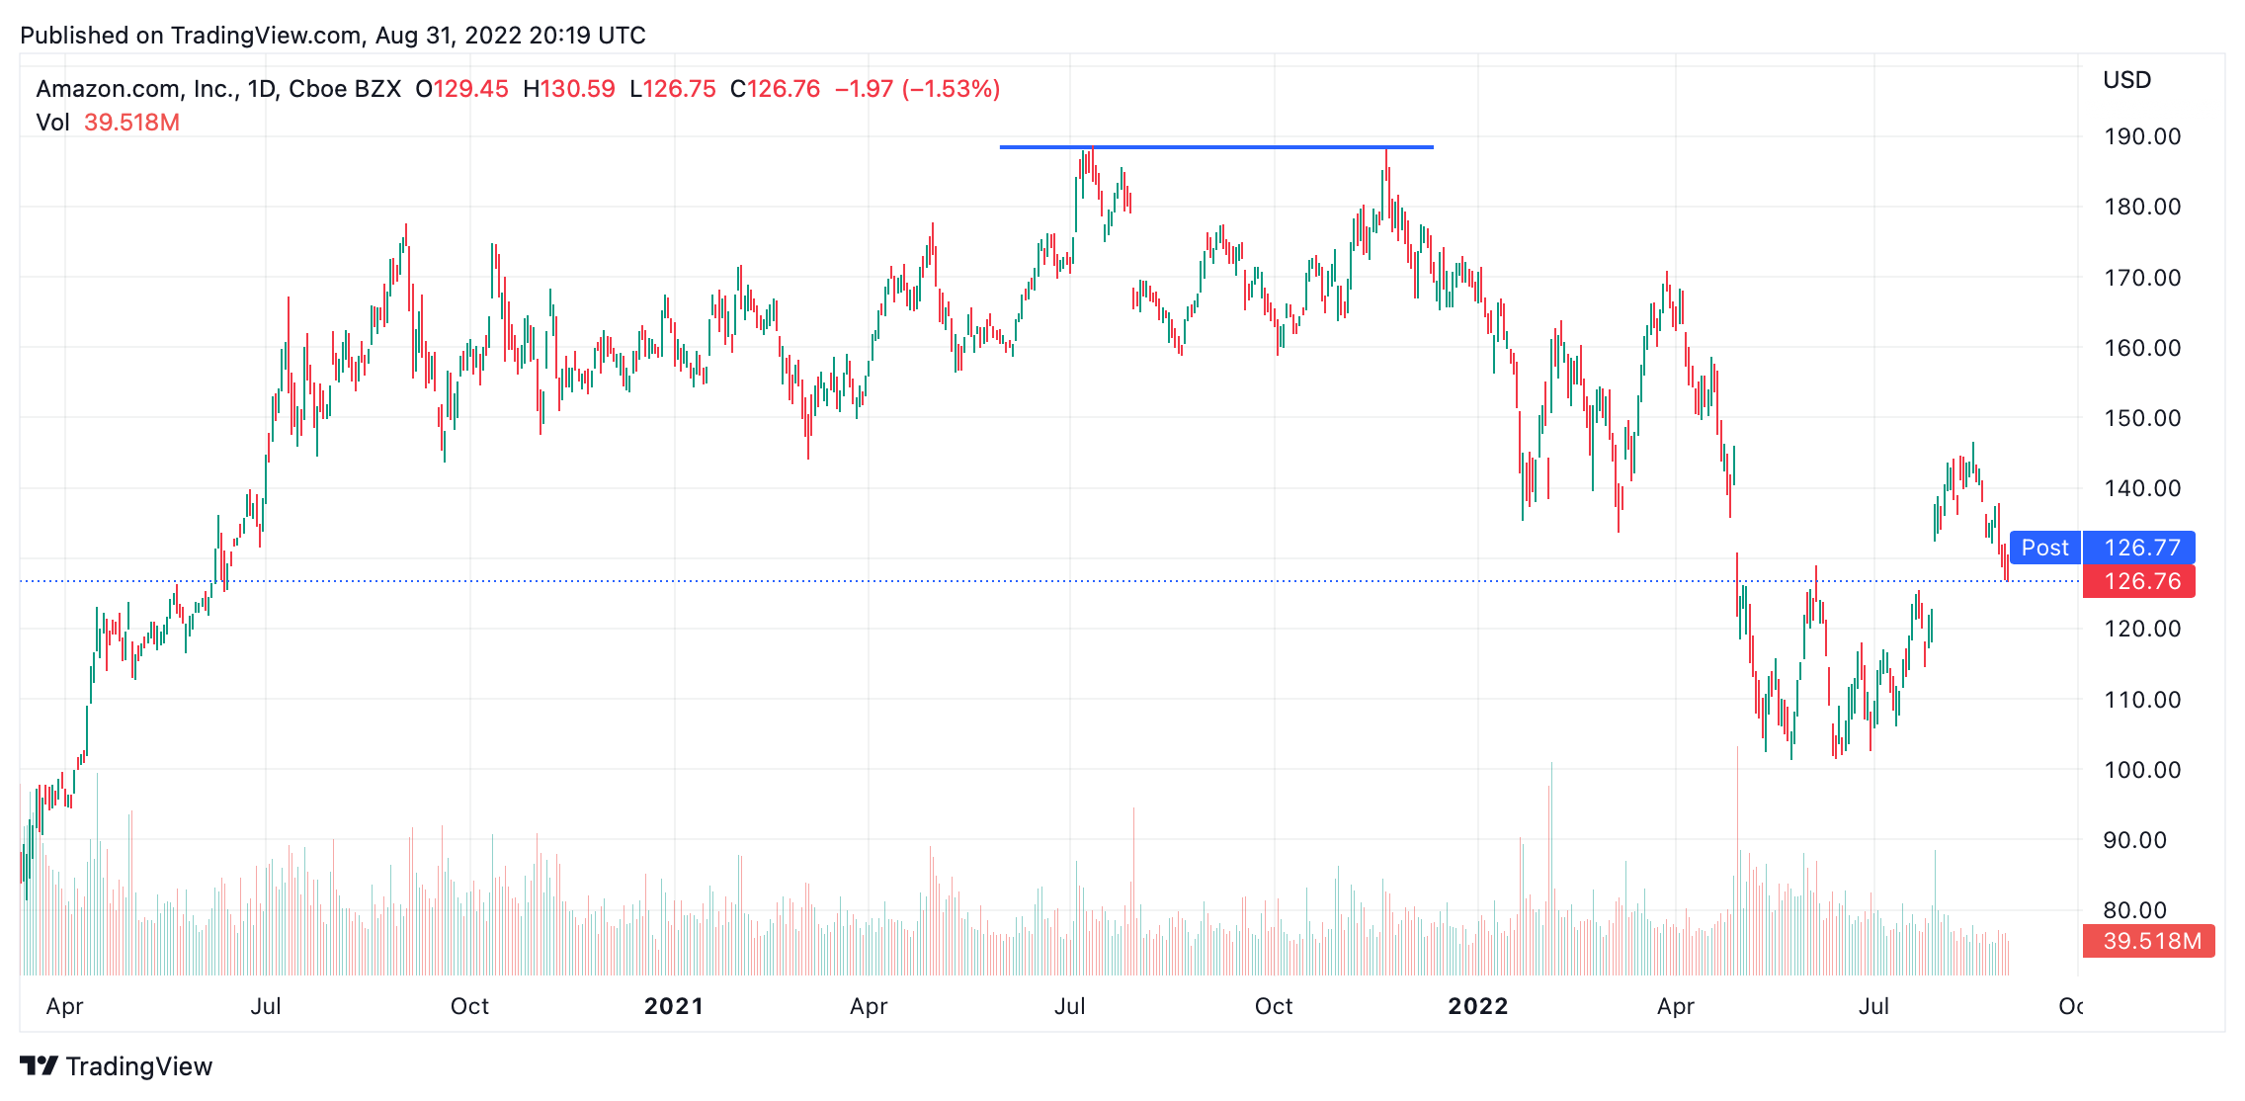This screenshot has height=1101, width=2245.
Task: Click the tallest volume bar near April 2022
Action: pos(1737,861)
